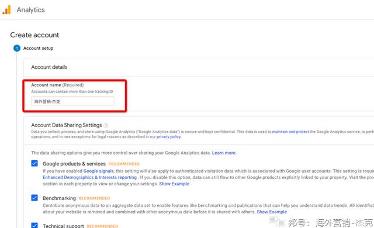
Task: Click the Google Analytics logo icon
Action: 6,10
